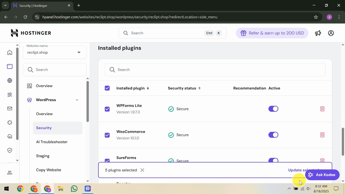Click the WooCommerce plugin name
Screen dimensions: 345x194
pyautogui.click(x=131, y=132)
